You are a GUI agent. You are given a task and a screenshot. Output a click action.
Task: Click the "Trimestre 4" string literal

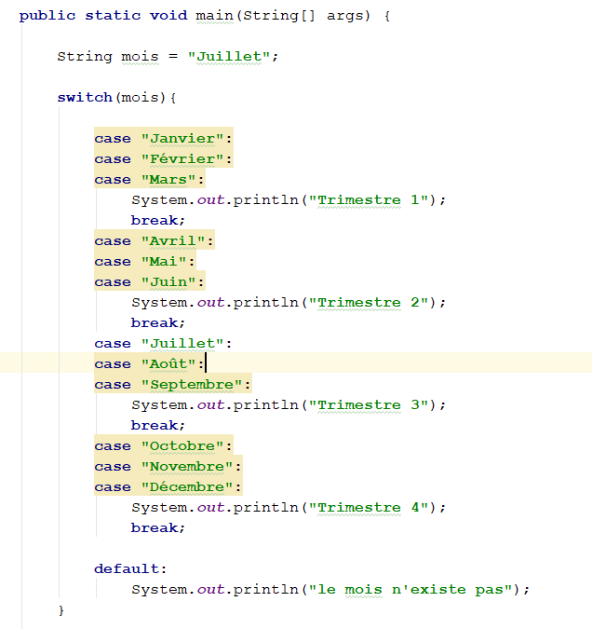[x=368, y=507]
